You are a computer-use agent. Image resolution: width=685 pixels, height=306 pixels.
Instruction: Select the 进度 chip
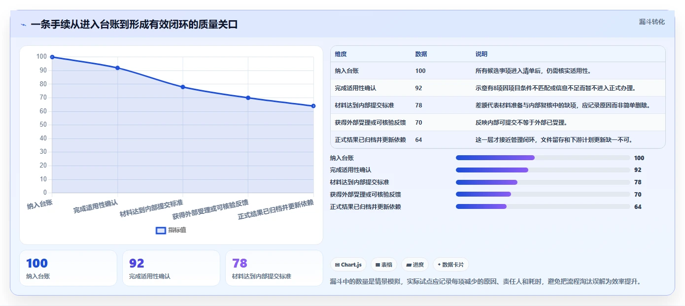[x=415, y=265]
